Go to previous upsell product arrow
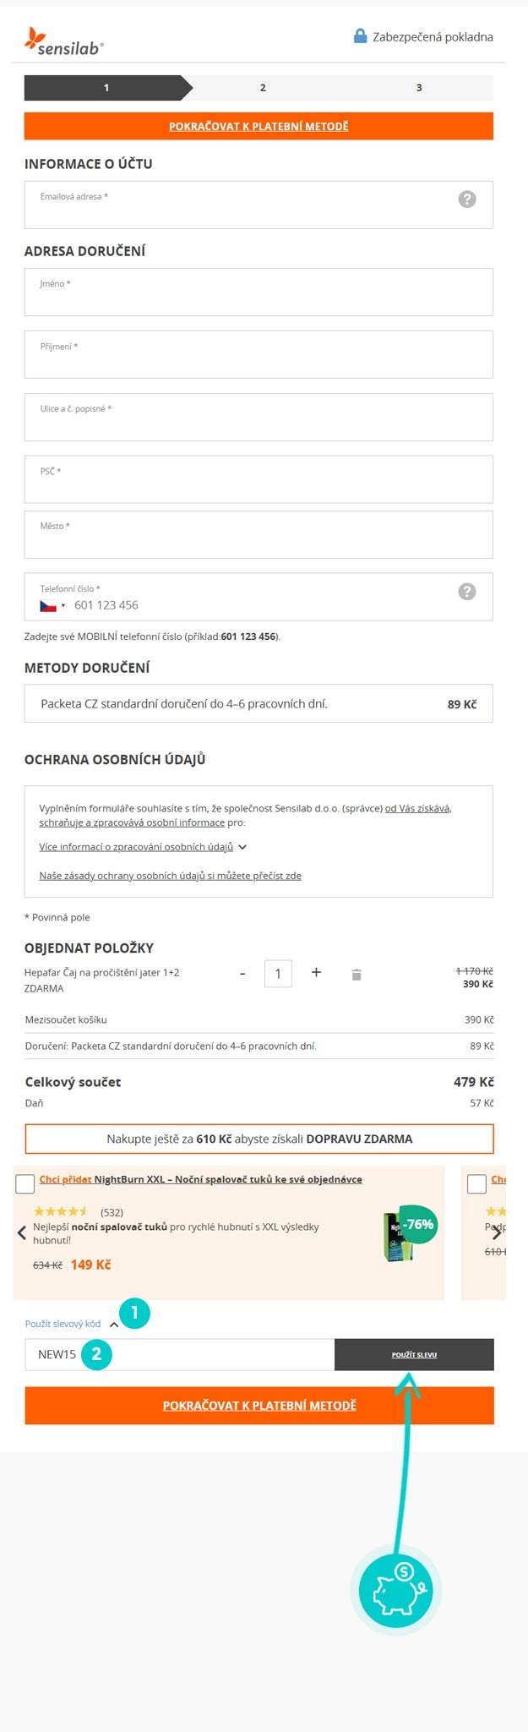The width and height of the screenshot is (528, 1732). pyautogui.click(x=22, y=1232)
